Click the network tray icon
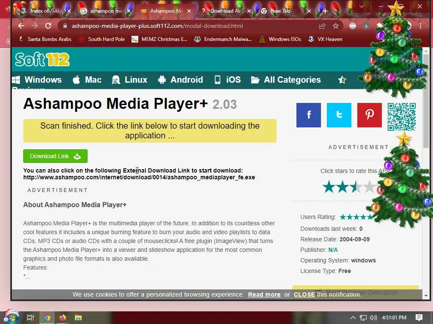The height and width of the screenshot is (324, 433). 363,318
